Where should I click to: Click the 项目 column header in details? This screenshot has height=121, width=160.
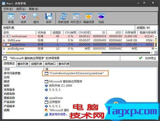tap(23, 69)
